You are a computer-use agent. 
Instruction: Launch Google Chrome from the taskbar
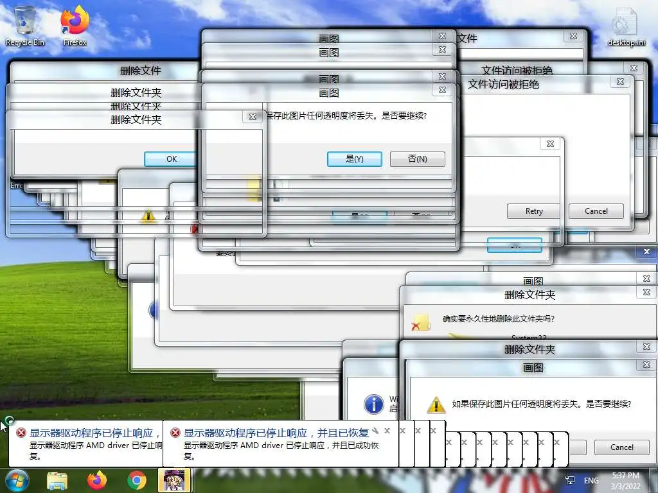[136, 480]
